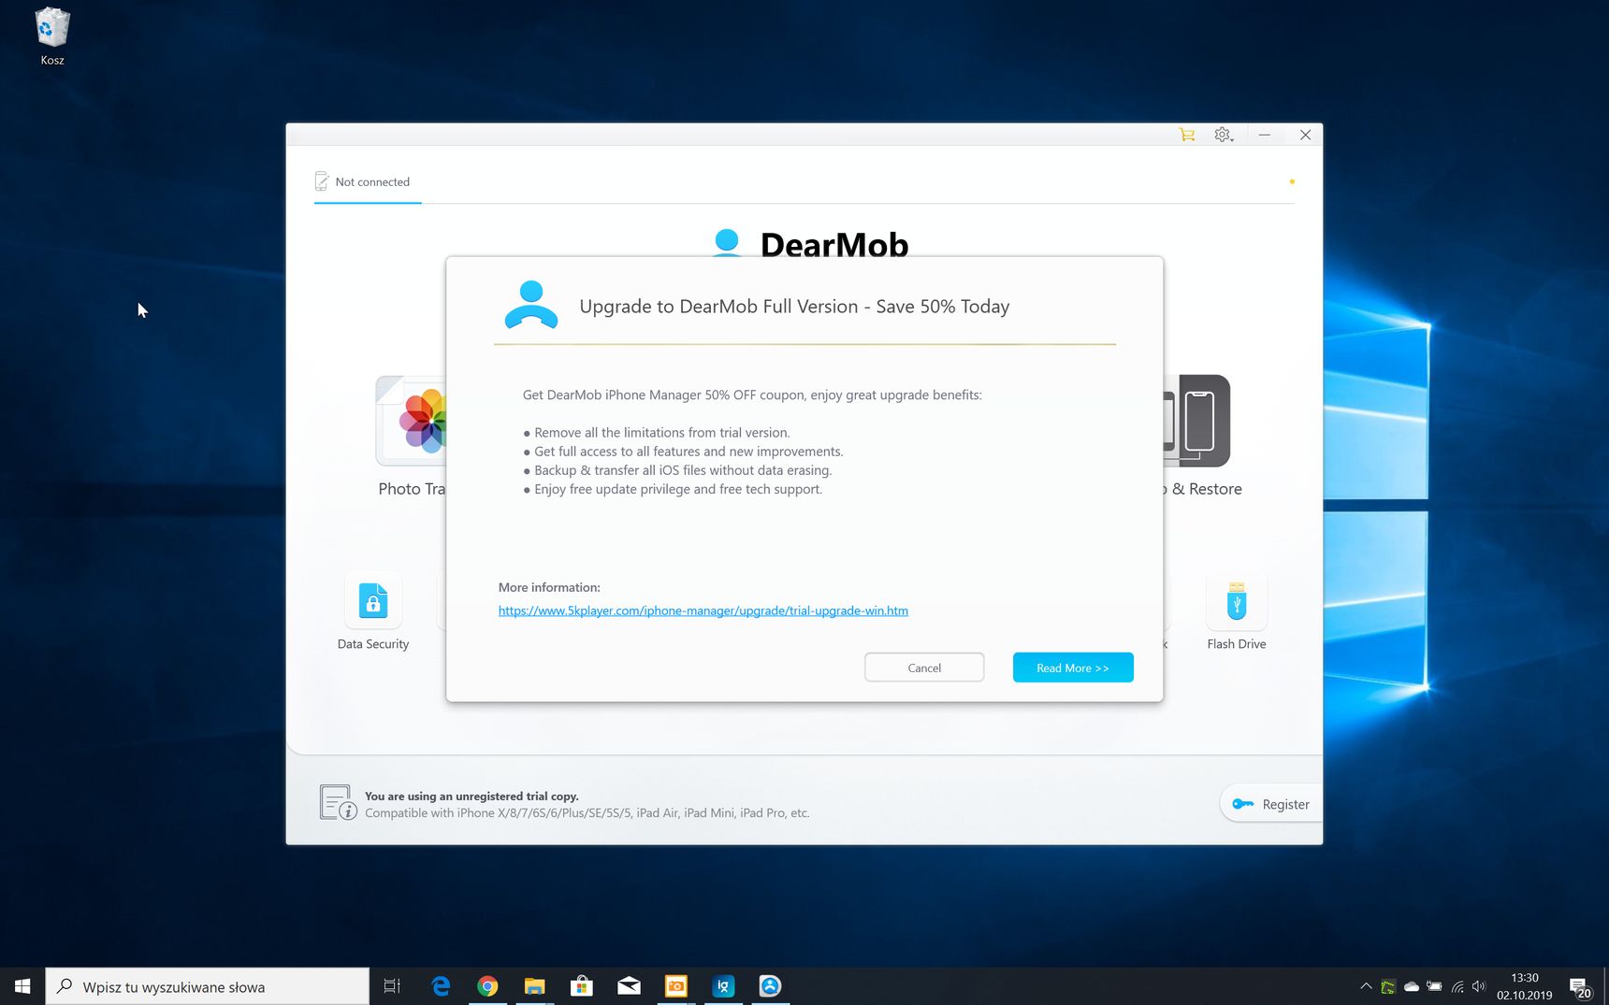This screenshot has width=1609, height=1005.
Task: Open the clock showing 13:30
Action: pyautogui.click(x=1525, y=986)
